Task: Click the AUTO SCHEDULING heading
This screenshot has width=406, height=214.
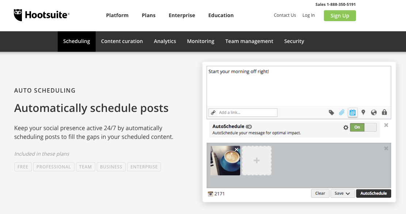Action: pyautogui.click(x=45, y=90)
